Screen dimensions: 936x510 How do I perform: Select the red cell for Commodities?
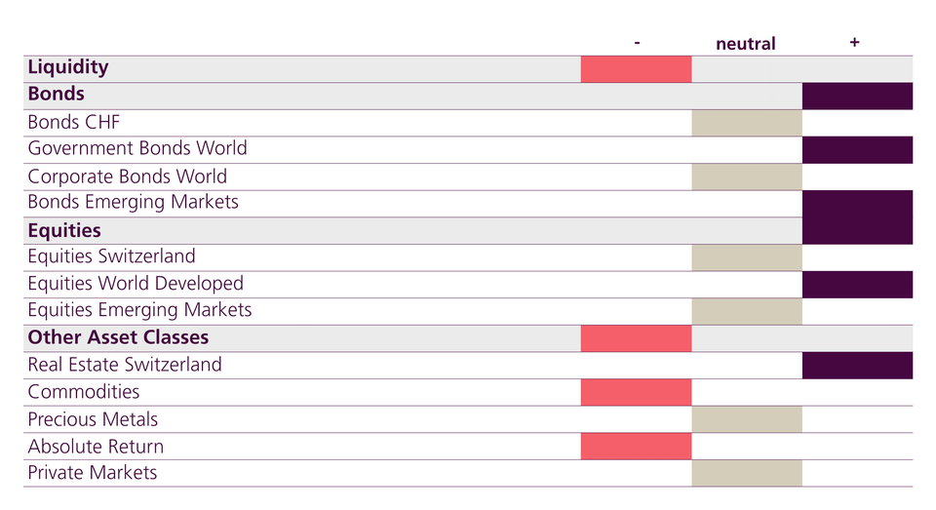click(636, 392)
